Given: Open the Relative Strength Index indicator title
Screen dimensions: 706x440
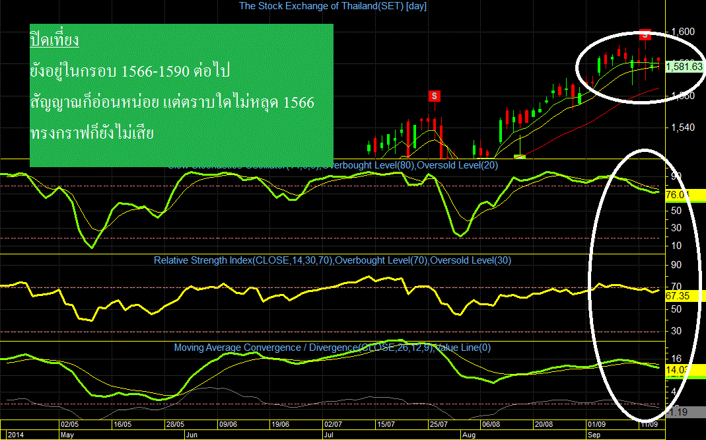Looking at the screenshot, I should click(x=332, y=260).
